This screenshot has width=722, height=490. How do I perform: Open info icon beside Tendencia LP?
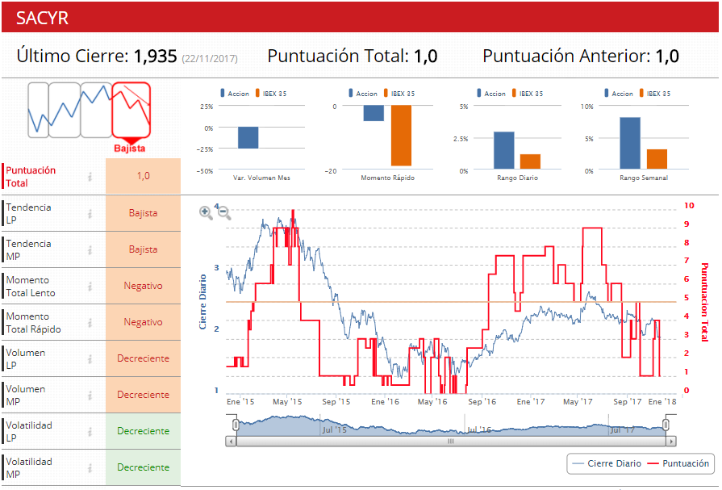point(90,213)
